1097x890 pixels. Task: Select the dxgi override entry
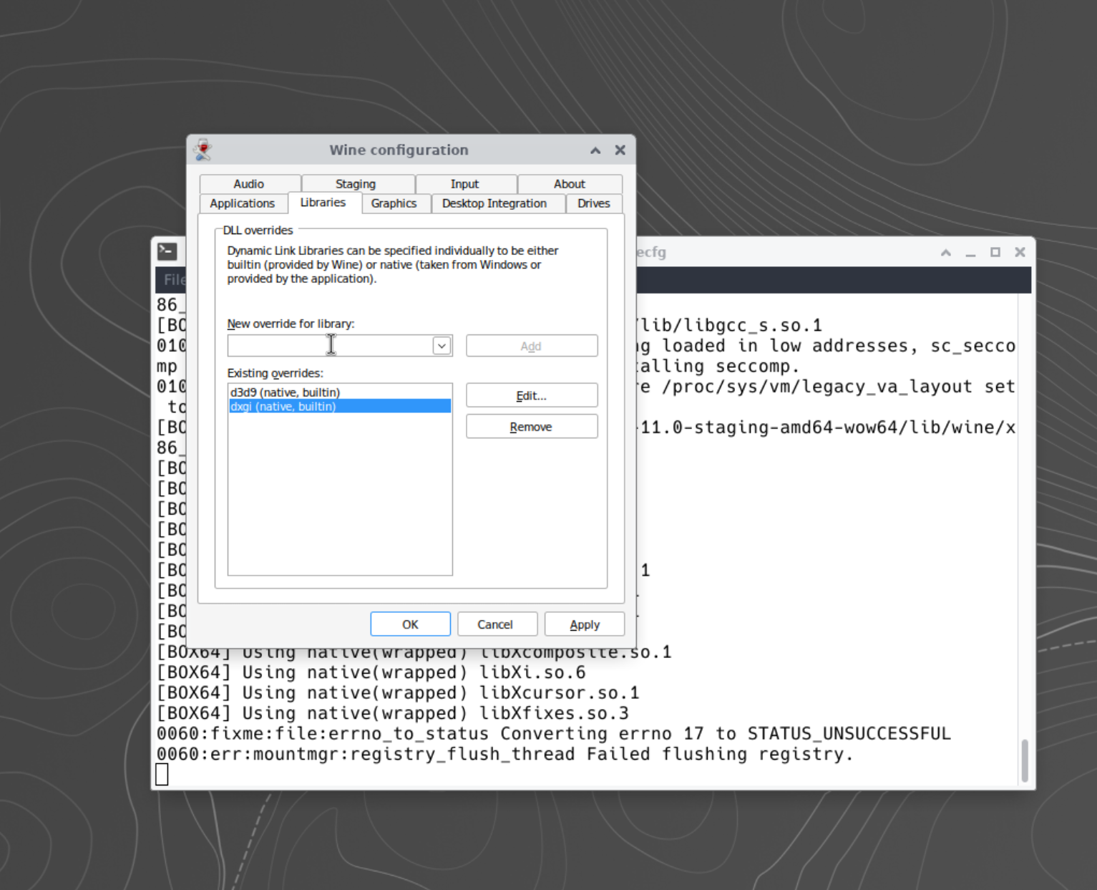283,407
